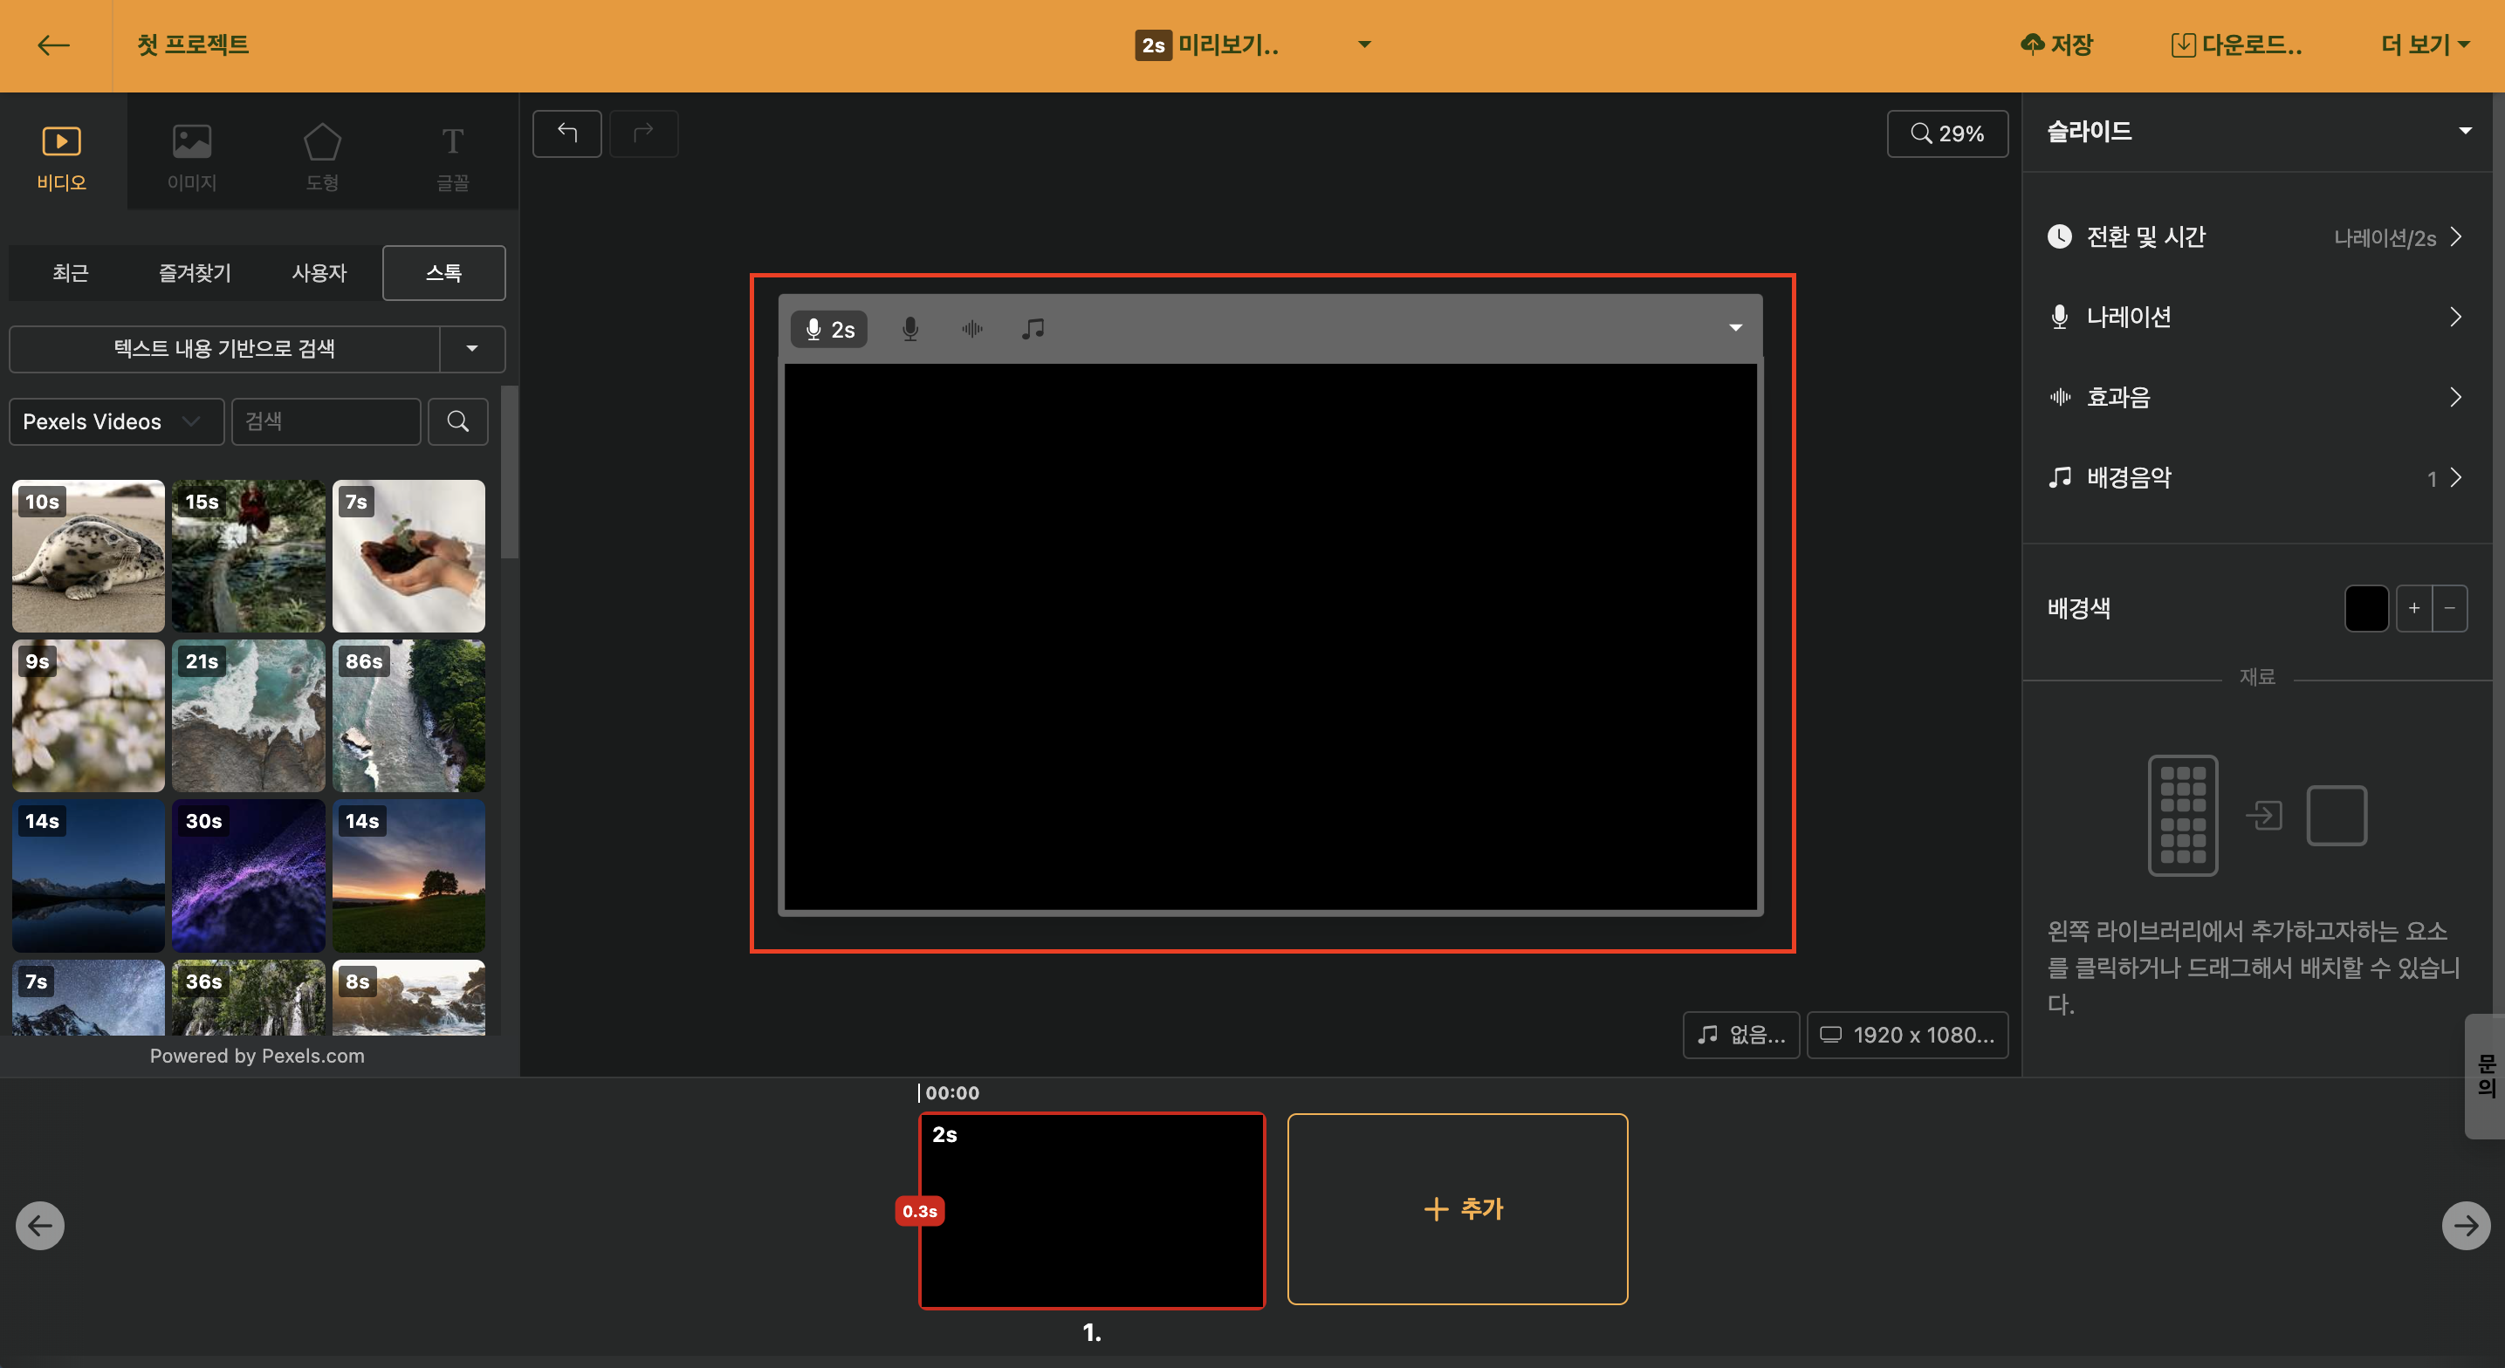The width and height of the screenshot is (2505, 1368).
Task: Select the 10s seal video thumbnail
Action: (x=88, y=555)
